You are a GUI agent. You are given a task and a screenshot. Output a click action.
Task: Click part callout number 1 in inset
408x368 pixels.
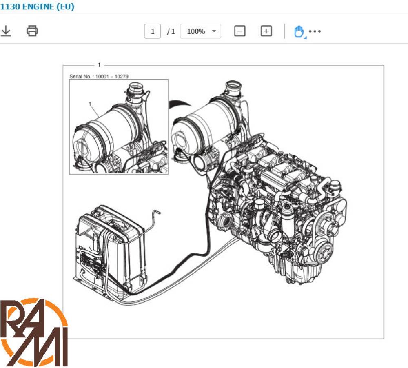pyautogui.click(x=90, y=104)
